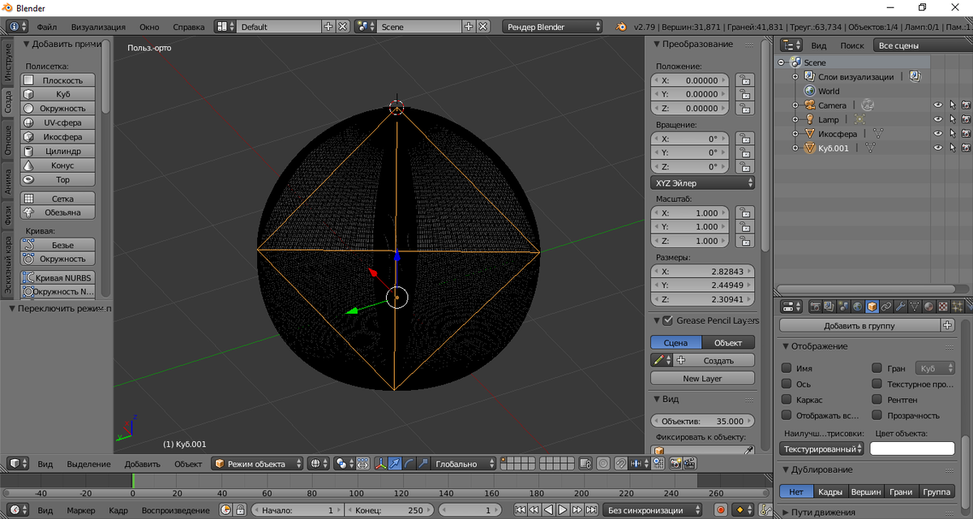This screenshot has width=973, height=519.
Task: Toggle the Grease Pencil Layers checkbox
Action: [x=667, y=320]
